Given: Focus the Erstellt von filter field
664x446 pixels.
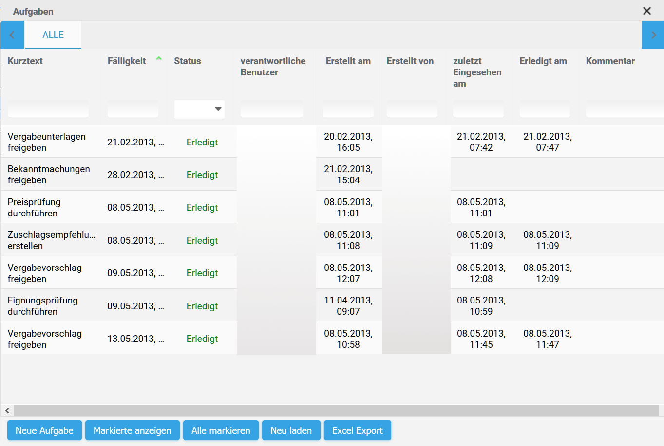Looking at the screenshot, I should (412, 109).
